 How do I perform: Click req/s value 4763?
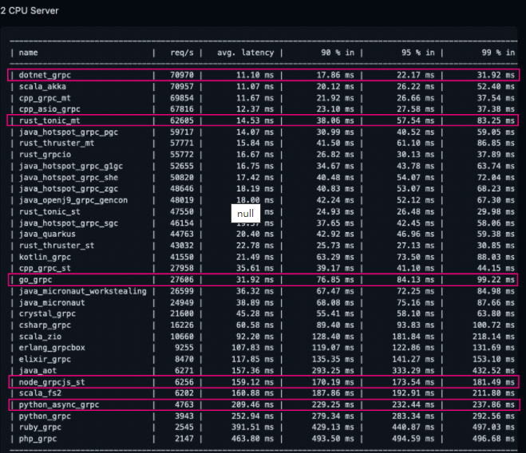pos(184,404)
